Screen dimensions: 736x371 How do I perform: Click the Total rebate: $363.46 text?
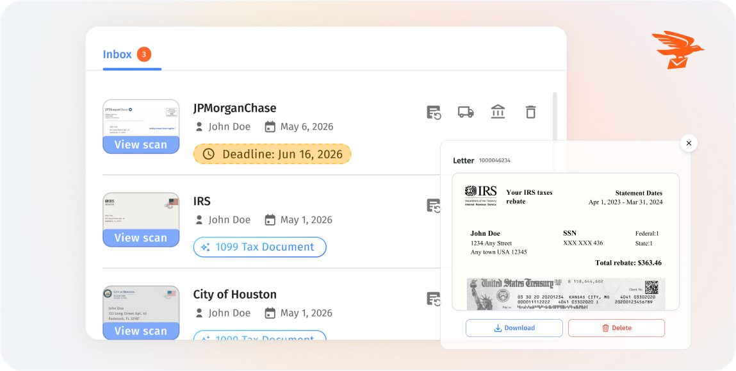point(628,263)
